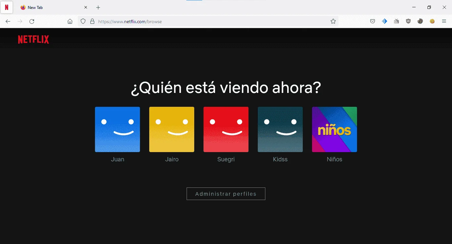The width and height of the screenshot is (452, 244).
Task: Open the Niños kids profile tile
Action: [x=335, y=129]
